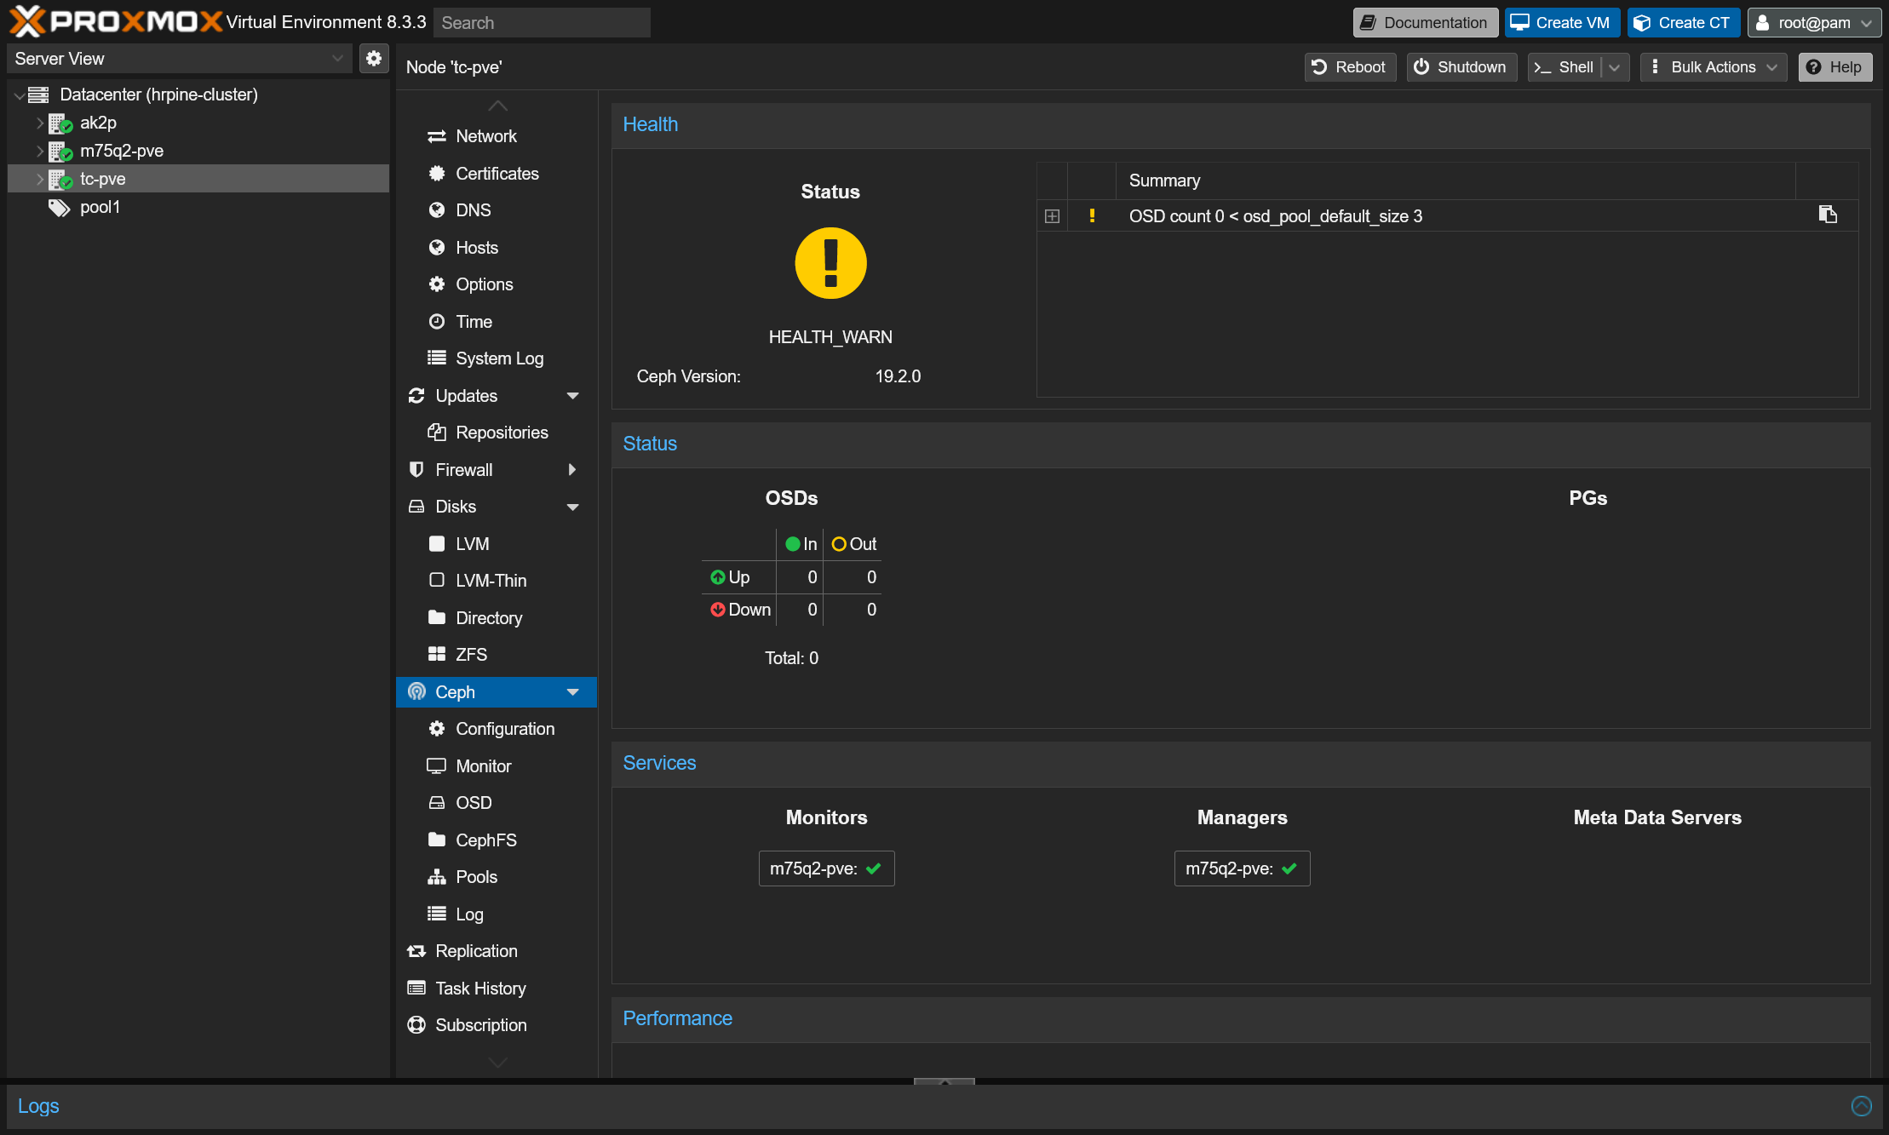The image size is (1889, 1135).
Task: Click the Create VM button
Action: pyautogui.click(x=1562, y=23)
